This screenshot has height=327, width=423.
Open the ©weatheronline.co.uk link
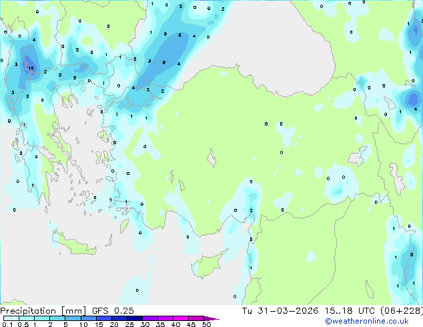366,321
